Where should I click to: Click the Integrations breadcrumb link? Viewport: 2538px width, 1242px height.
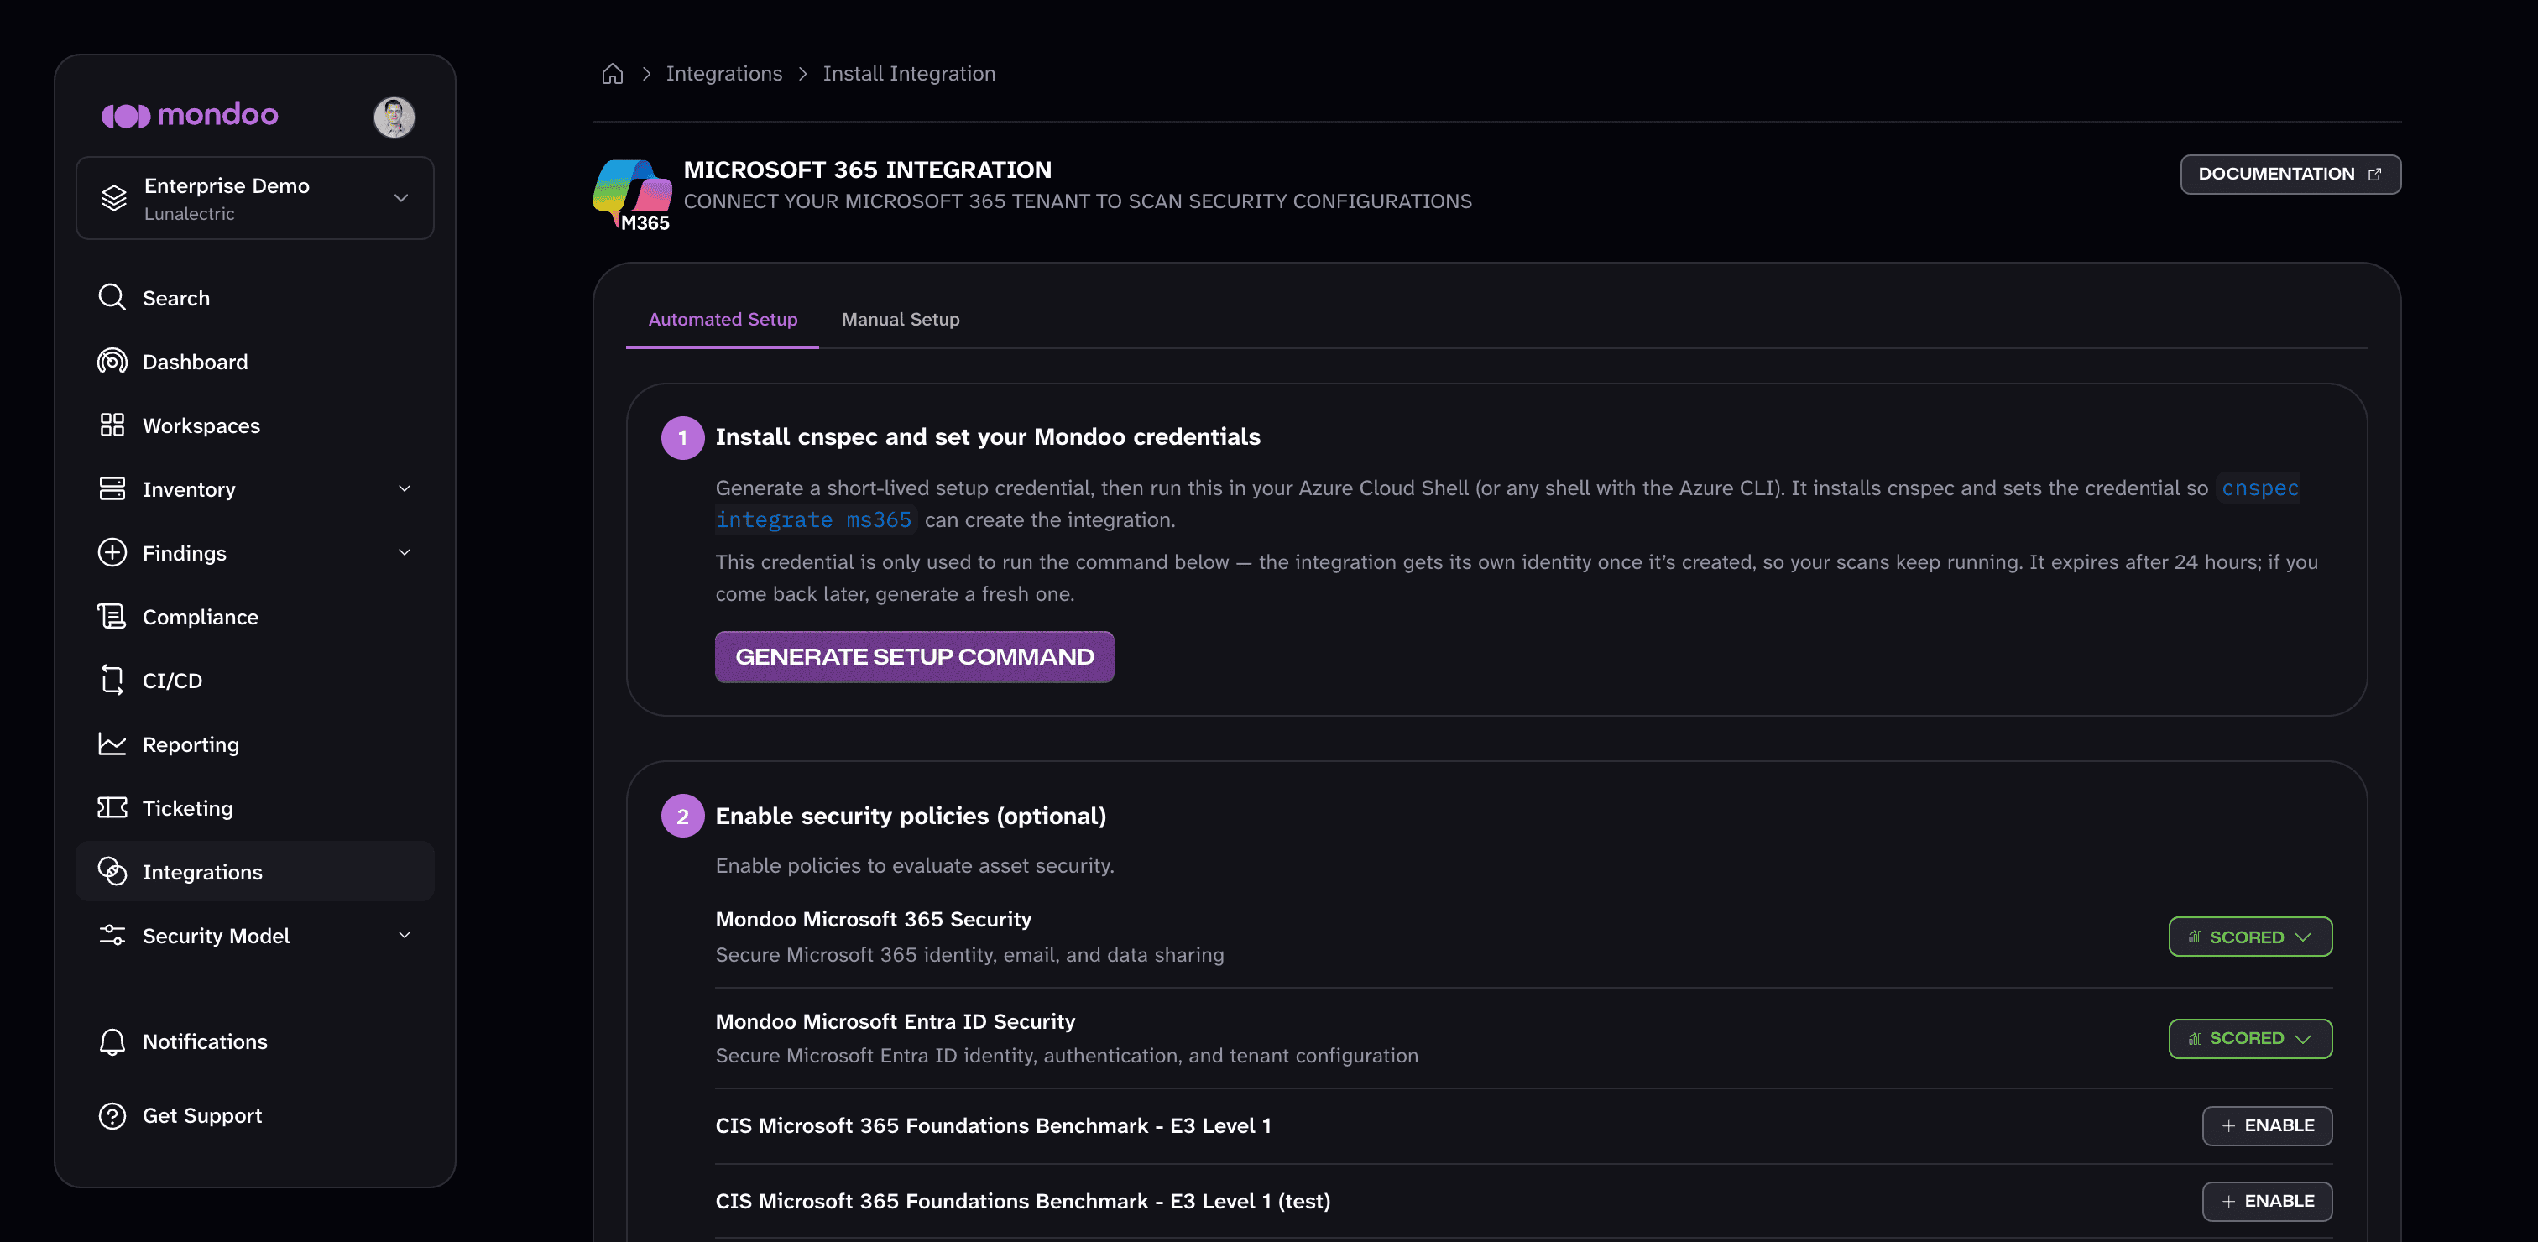(724, 74)
